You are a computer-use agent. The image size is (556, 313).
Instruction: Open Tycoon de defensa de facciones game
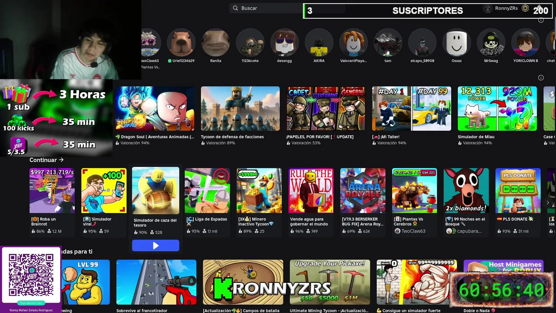point(240,108)
